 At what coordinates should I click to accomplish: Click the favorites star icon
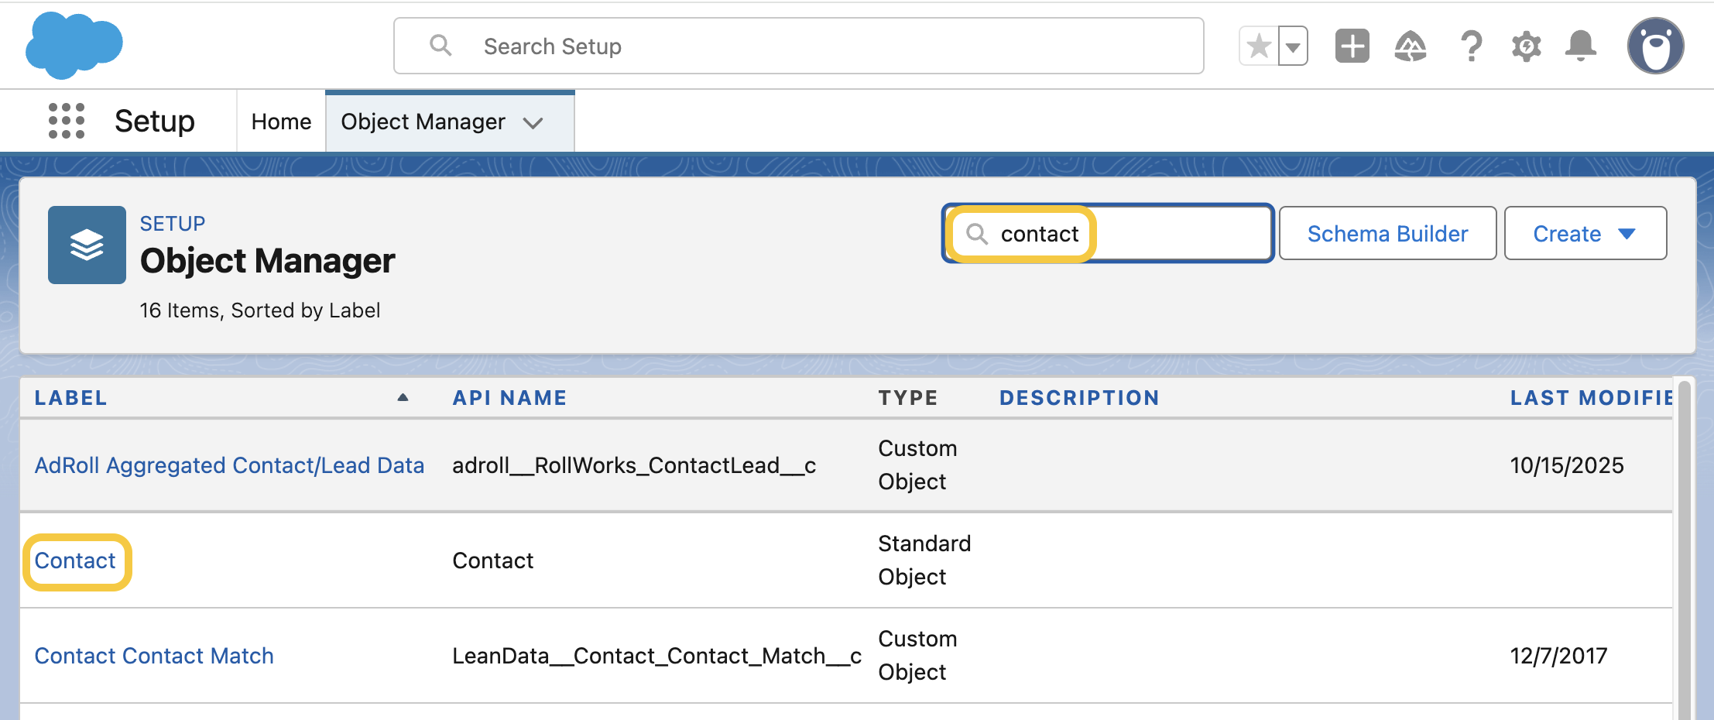1259,46
